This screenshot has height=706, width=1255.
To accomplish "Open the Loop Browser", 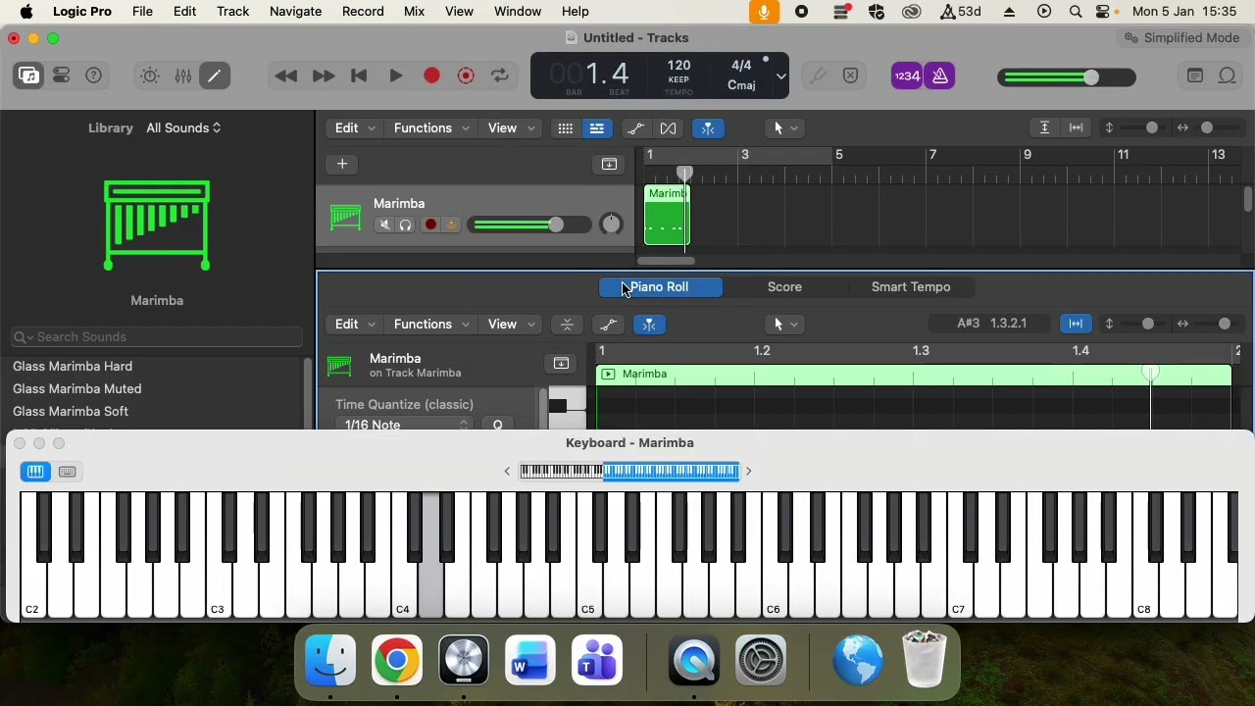I will tap(1228, 76).
